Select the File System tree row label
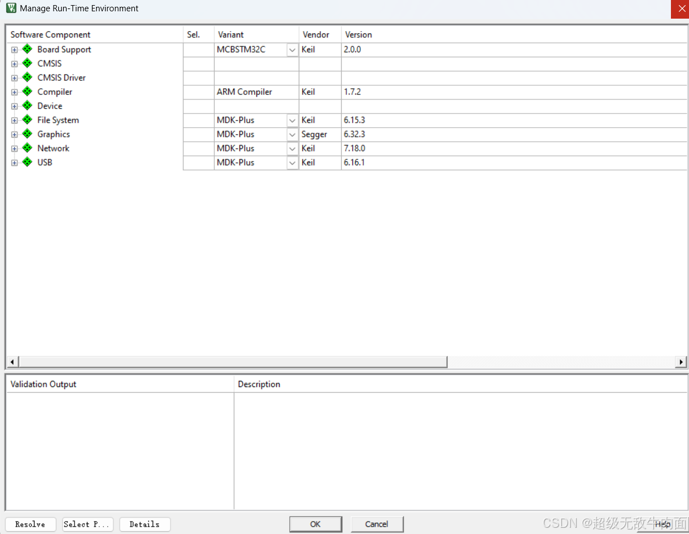 [58, 120]
